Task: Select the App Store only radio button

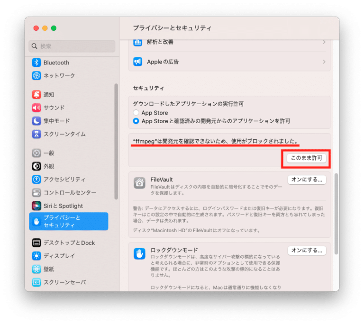Action: tap(136, 113)
